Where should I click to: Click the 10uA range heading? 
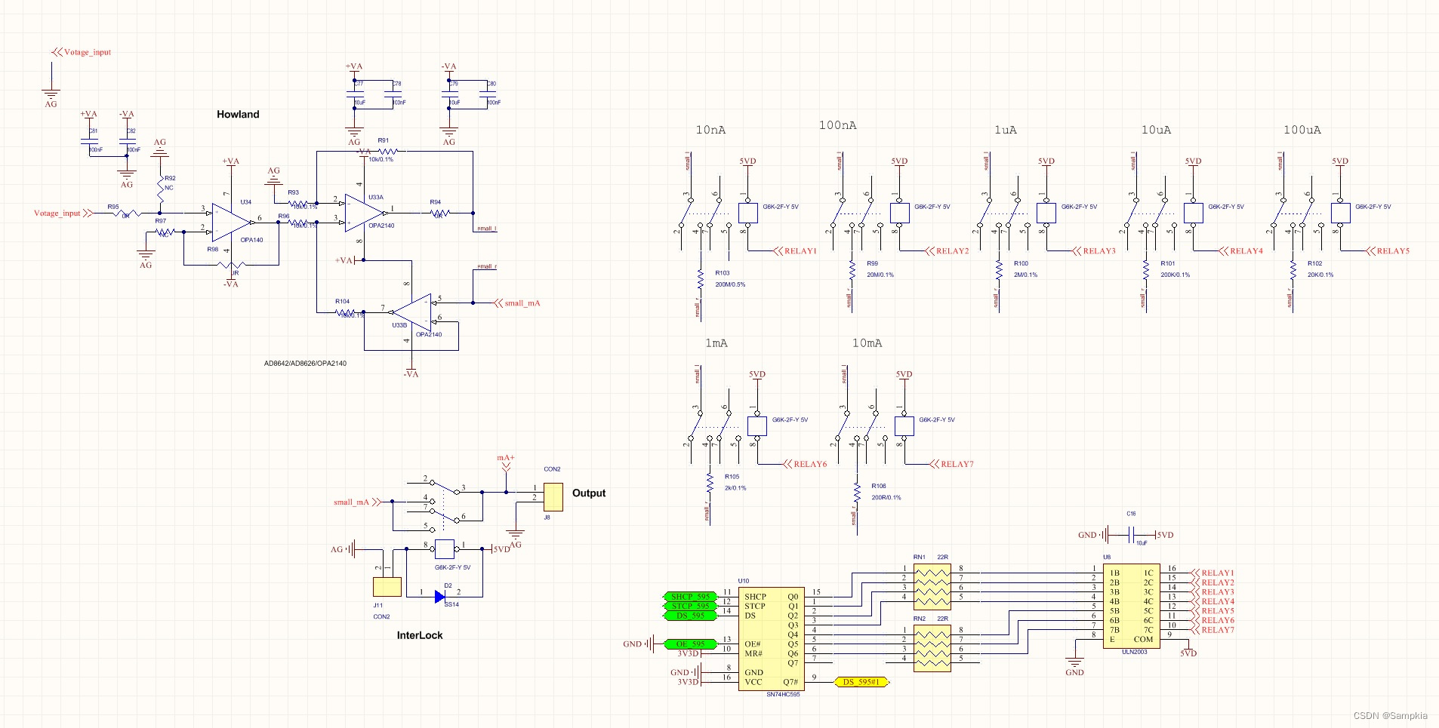1156,130
